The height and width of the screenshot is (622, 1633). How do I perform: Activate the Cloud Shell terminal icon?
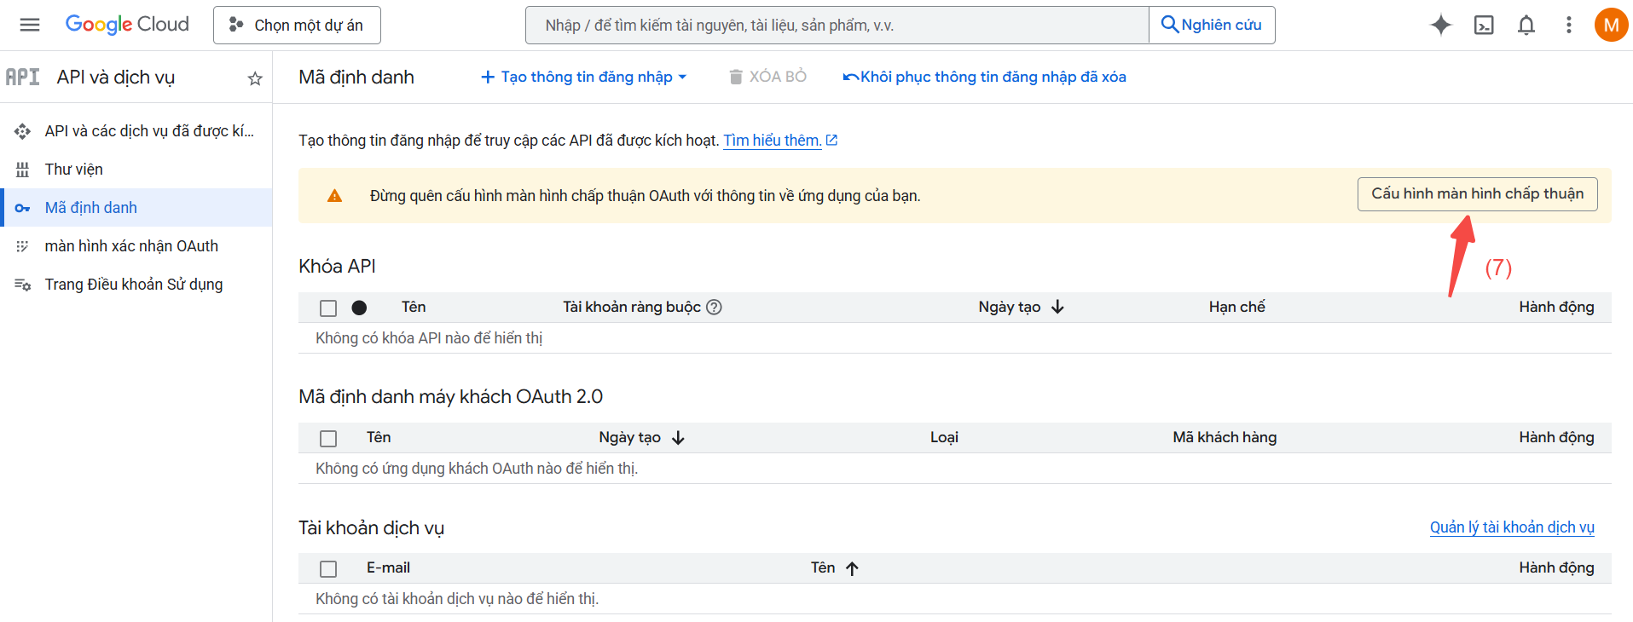click(x=1484, y=25)
